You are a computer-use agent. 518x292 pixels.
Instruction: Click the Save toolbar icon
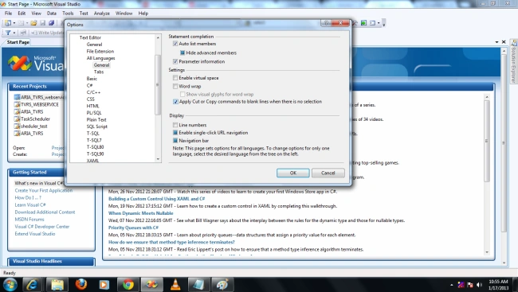42,23
